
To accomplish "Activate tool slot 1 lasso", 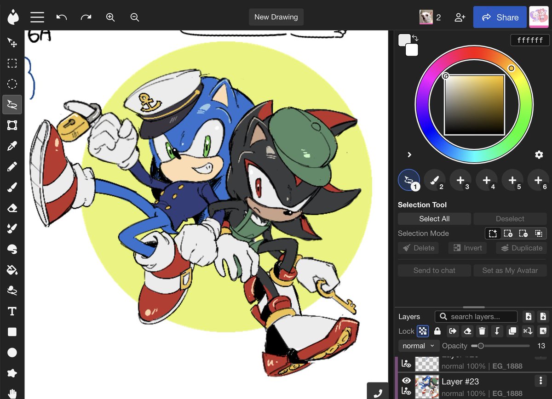I will coord(409,180).
